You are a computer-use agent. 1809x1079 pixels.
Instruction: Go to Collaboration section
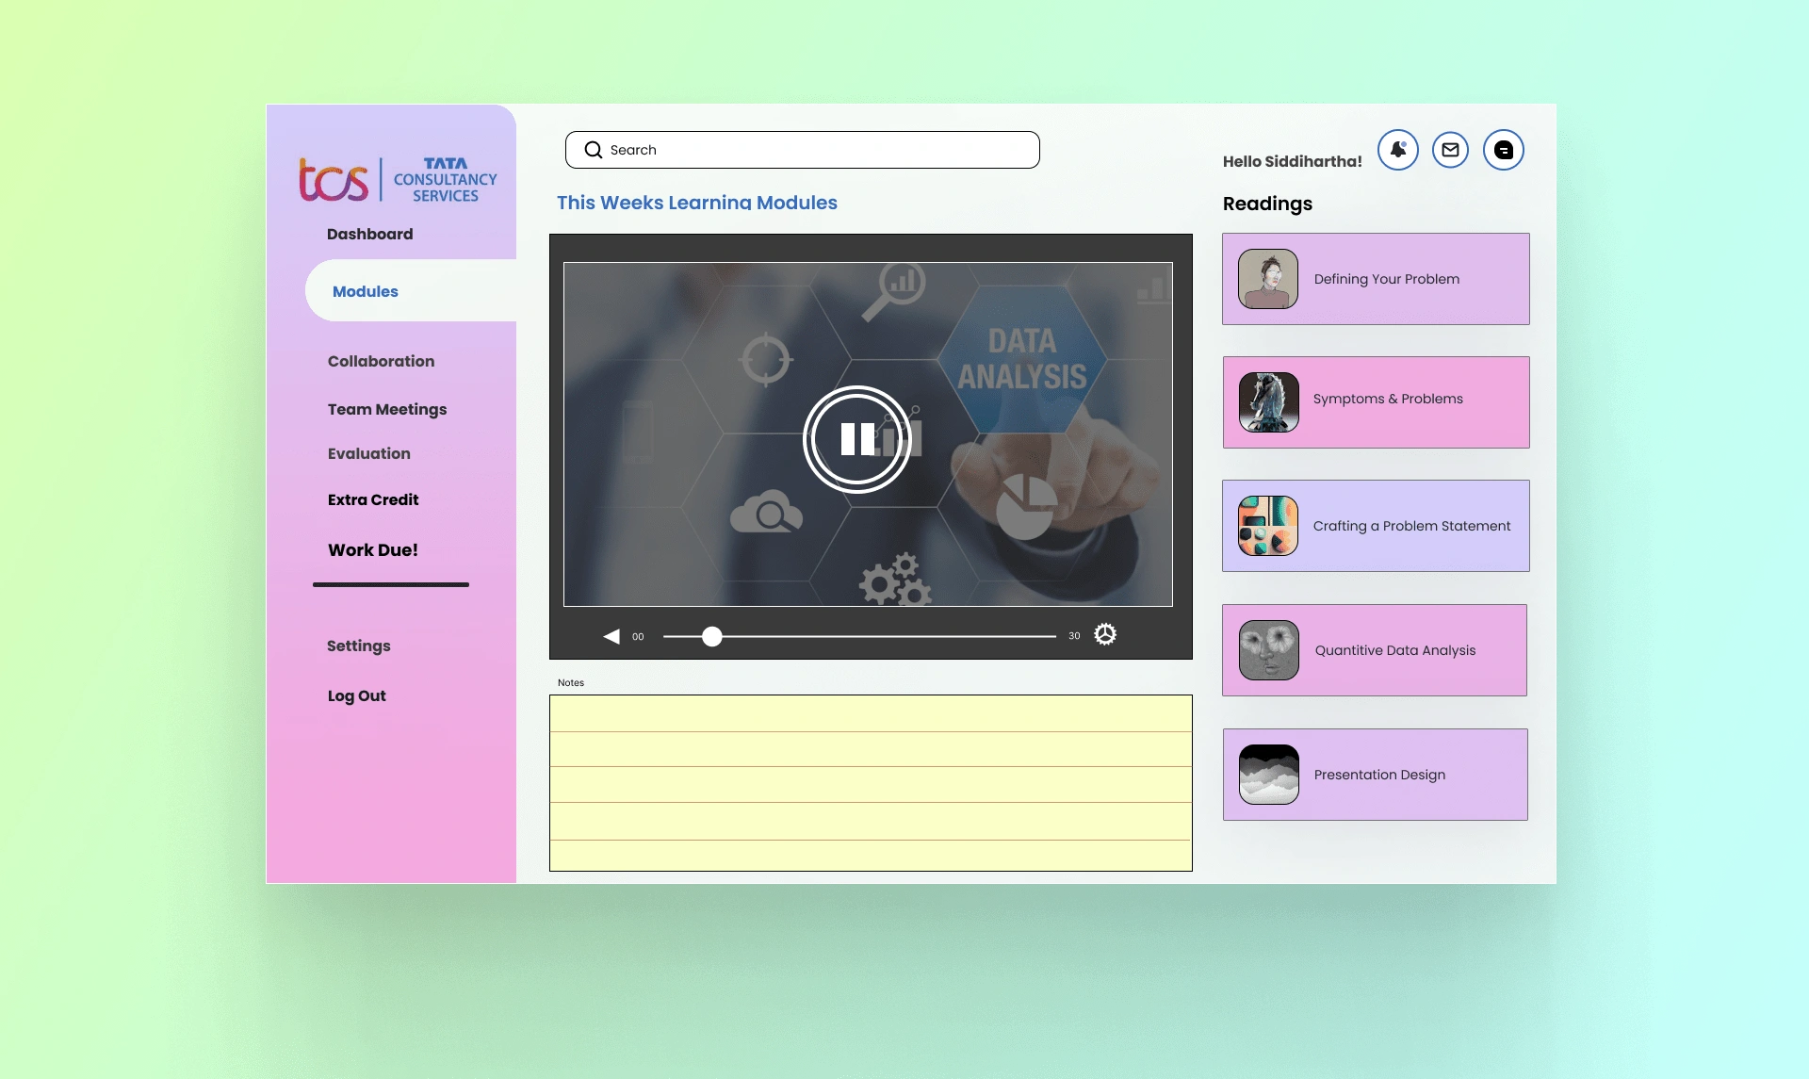pyautogui.click(x=381, y=361)
